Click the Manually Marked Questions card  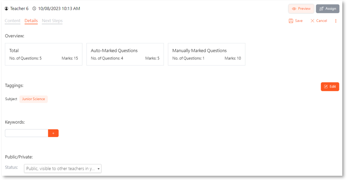[x=206, y=54]
